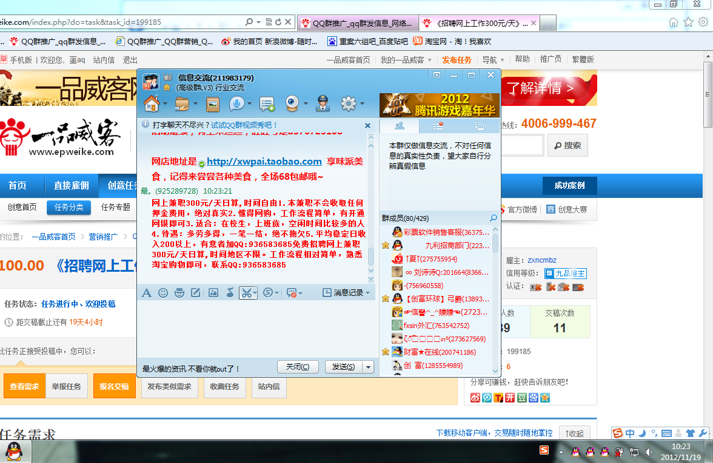
Task: Expand 我的一品威客 dropdown arrow
Action: [430, 60]
